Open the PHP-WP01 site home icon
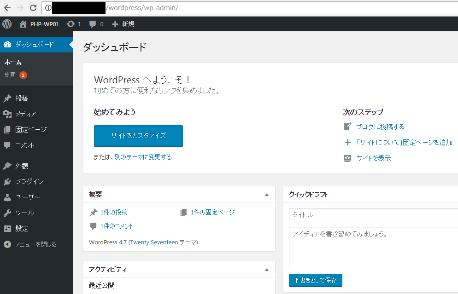The width and height of the screenshot is (458, 294). pos(23,24)
